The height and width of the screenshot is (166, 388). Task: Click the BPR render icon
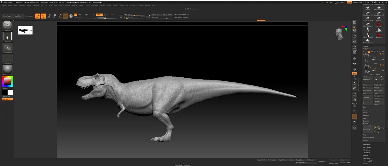pos(354,22)
